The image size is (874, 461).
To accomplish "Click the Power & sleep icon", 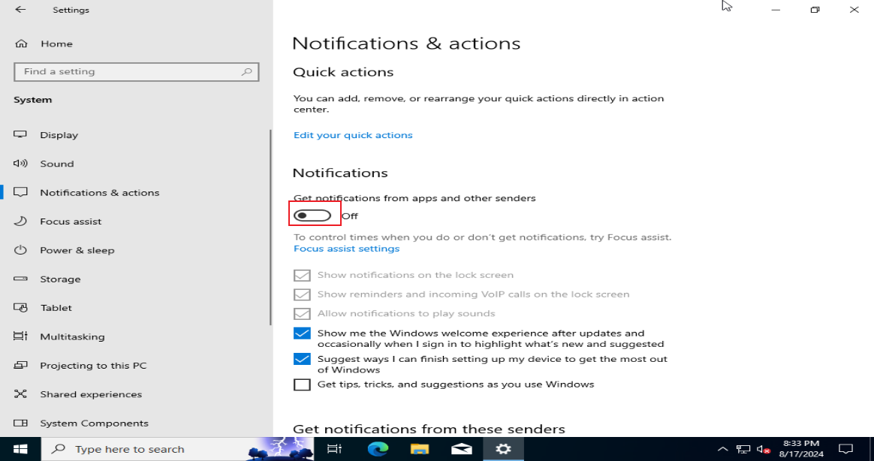I will [20, 250].
